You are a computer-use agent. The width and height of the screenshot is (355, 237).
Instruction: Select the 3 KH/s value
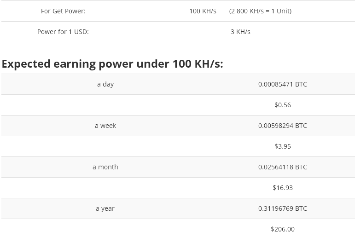[240, 32]
